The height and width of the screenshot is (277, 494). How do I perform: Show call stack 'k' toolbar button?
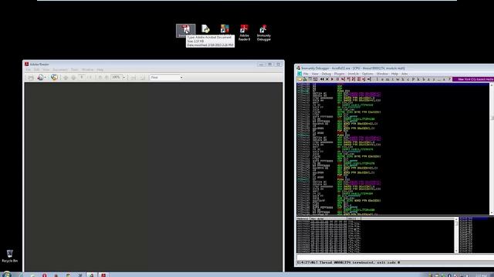click(418, 79)
